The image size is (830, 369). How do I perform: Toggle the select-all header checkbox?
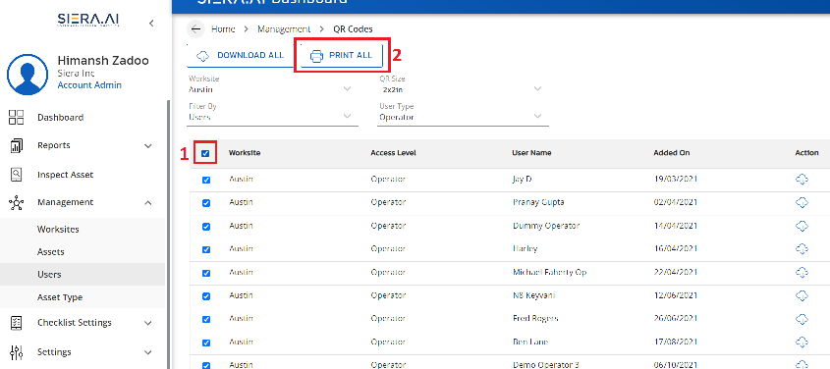pyautogui.click(x=206, y=153)
